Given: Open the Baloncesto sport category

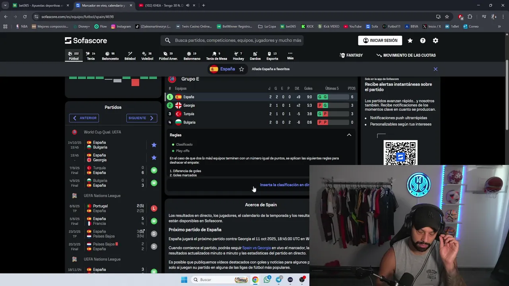Looking at the screenshot, I should point(110,56).
